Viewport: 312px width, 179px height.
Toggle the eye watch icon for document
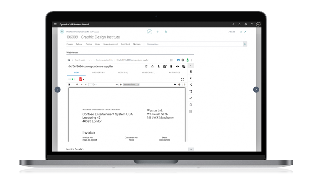[177, 67]
